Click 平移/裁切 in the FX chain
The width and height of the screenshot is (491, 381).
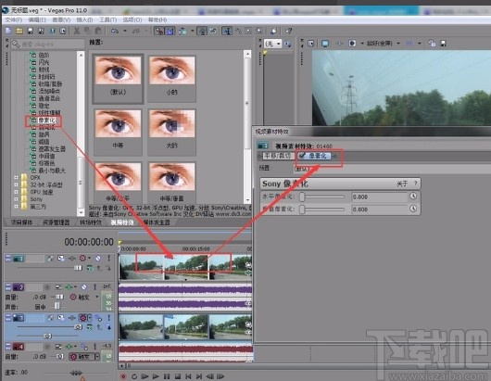point(277,156)
